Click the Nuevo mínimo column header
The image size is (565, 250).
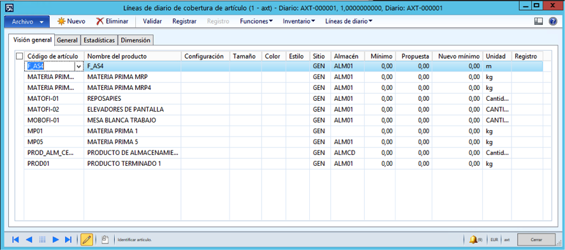[458, 56]
